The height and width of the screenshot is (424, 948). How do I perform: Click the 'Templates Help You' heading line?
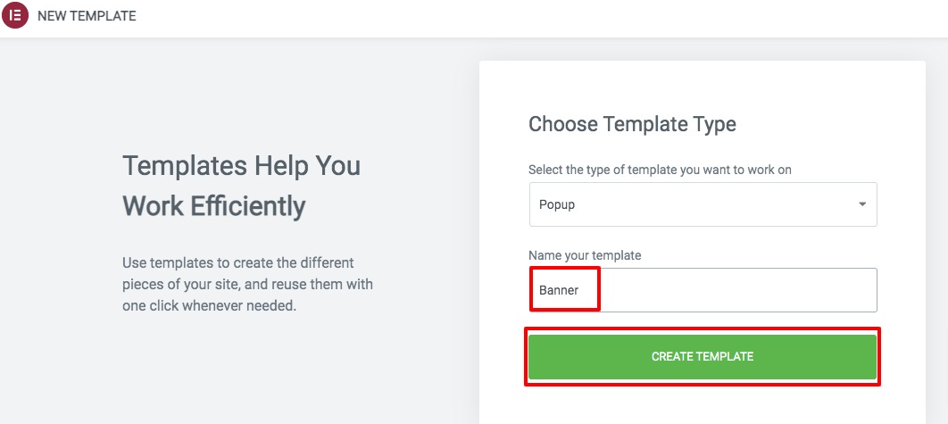click(241, 165)
